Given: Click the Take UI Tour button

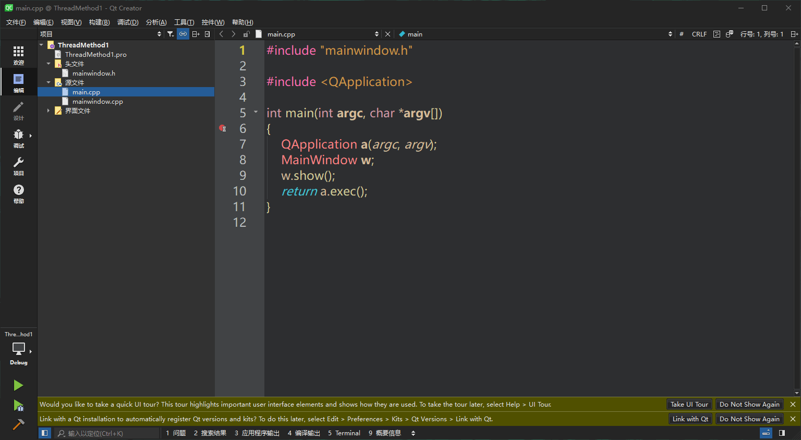Looking at the screenshot, I should click(688, 404).
